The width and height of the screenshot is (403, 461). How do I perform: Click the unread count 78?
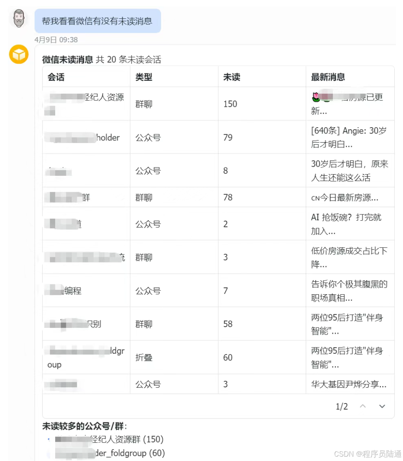tap(228, 197)
